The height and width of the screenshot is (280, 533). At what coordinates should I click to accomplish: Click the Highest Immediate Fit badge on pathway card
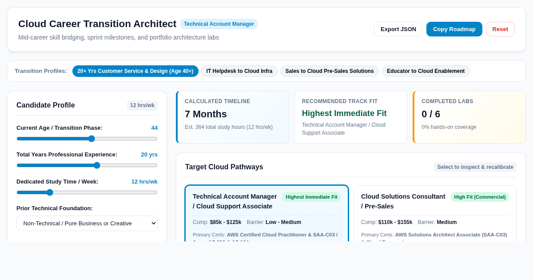point(311,197)
